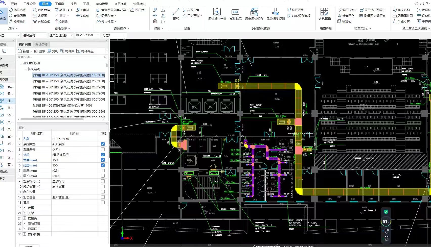Click the trash delete icon in 修改 group
This screenshot has width=431, height=247.
pos(155,21)
